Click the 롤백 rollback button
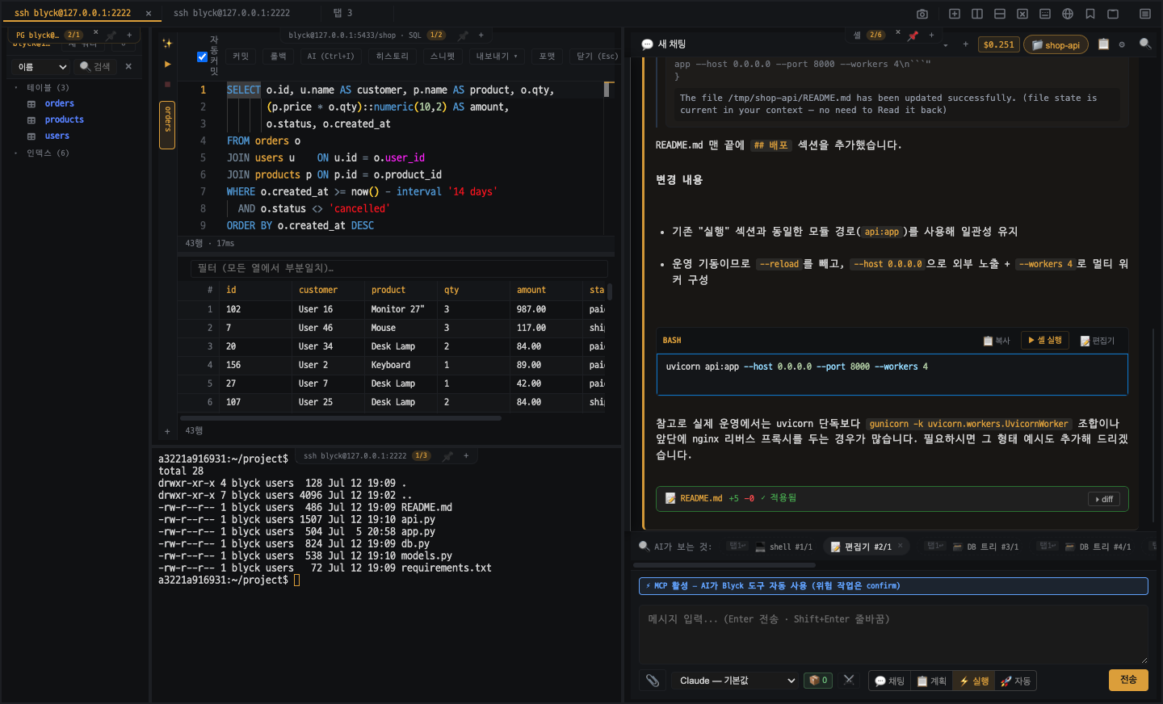This screenshot has height=704, width=1163. click(x=279, y=57)
